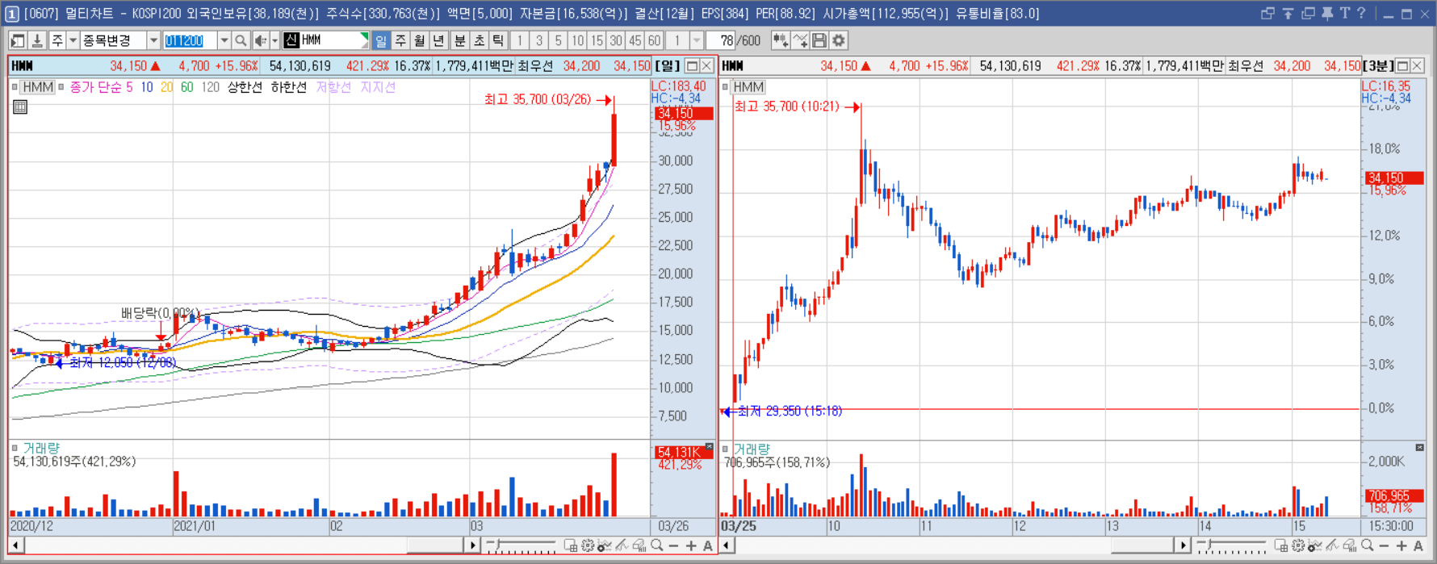Click the download arrow icon in toolbar
The image size is (1437, 564).
click(36, 40)
